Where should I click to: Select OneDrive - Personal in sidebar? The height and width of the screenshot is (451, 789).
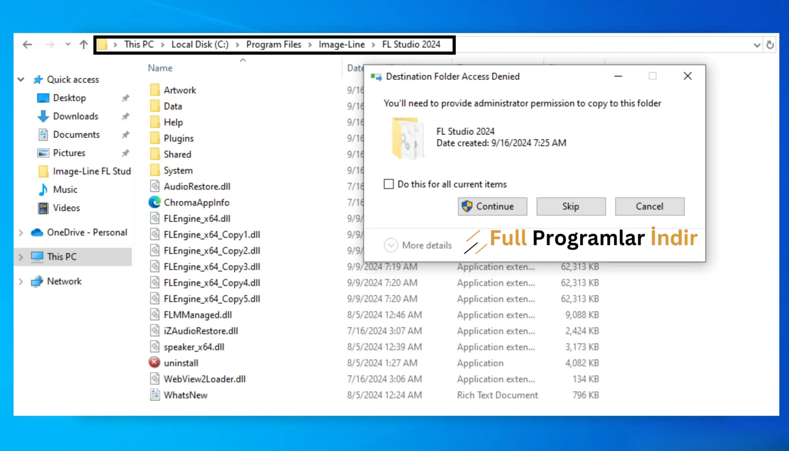(x=87, y=232)
